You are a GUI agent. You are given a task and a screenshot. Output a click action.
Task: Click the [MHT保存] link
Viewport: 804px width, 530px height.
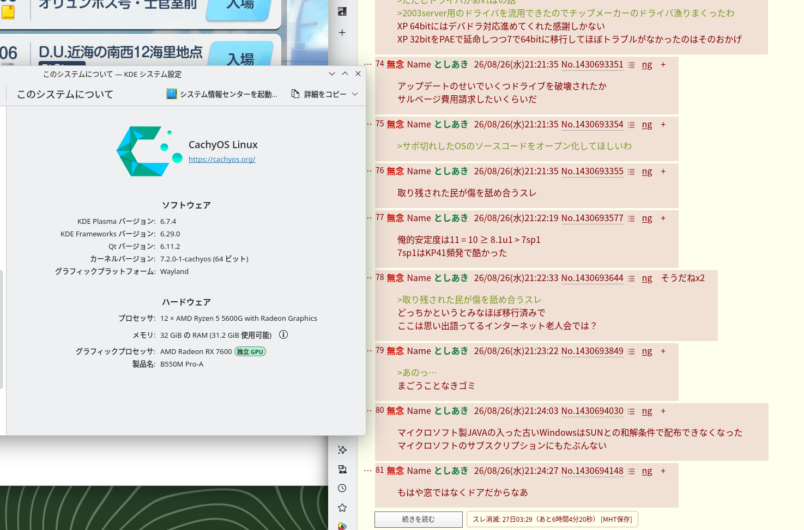(616, 519)
